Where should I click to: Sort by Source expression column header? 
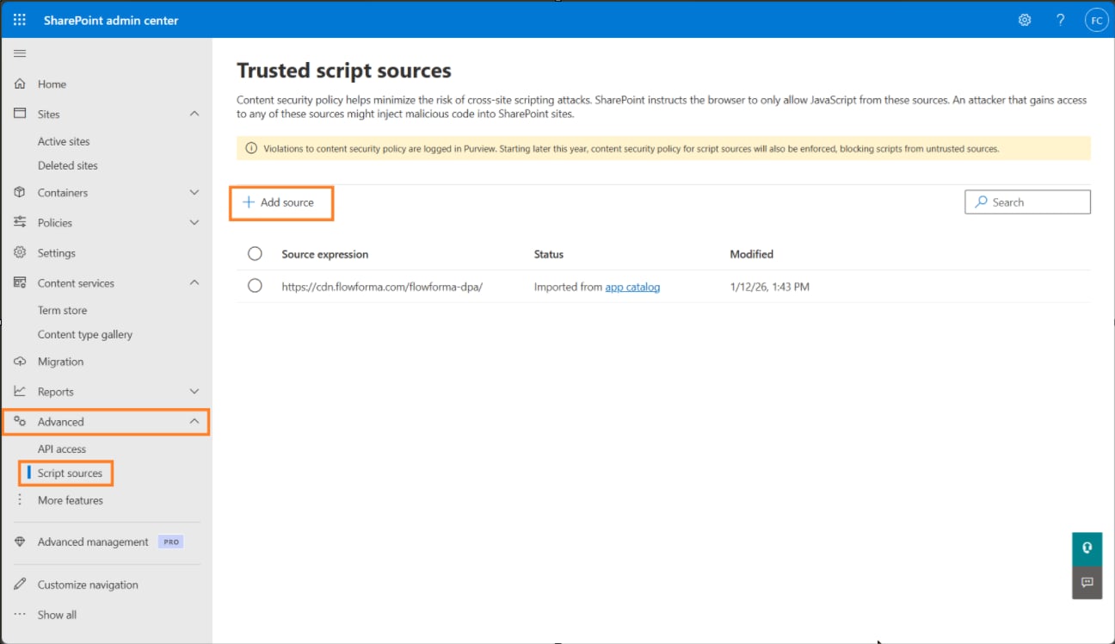[x=325, y=254]
